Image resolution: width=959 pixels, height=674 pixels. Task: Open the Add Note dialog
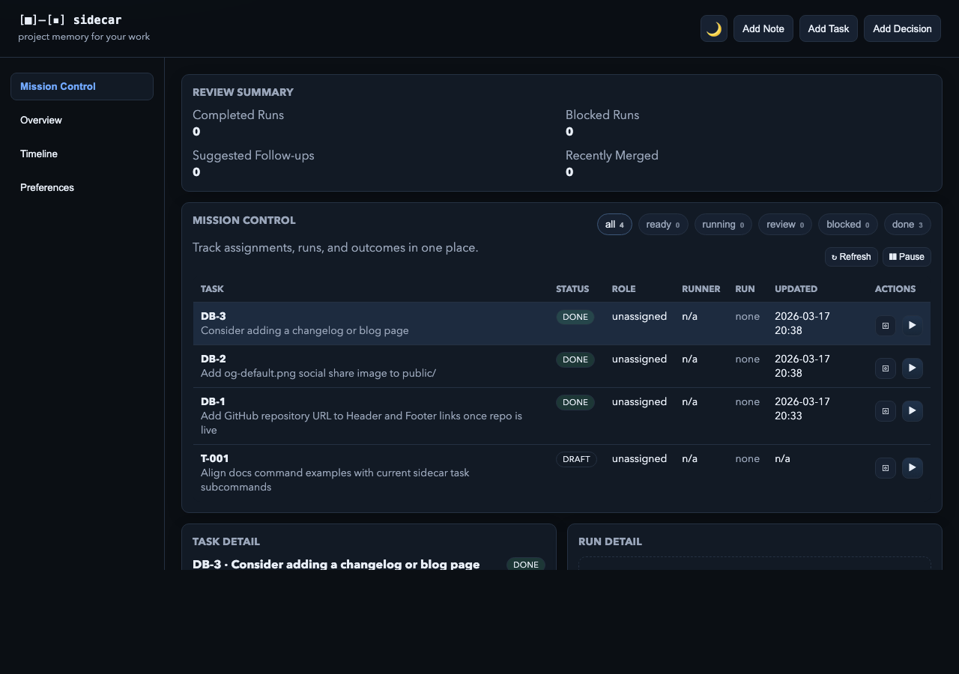click(x=763, y=28)
